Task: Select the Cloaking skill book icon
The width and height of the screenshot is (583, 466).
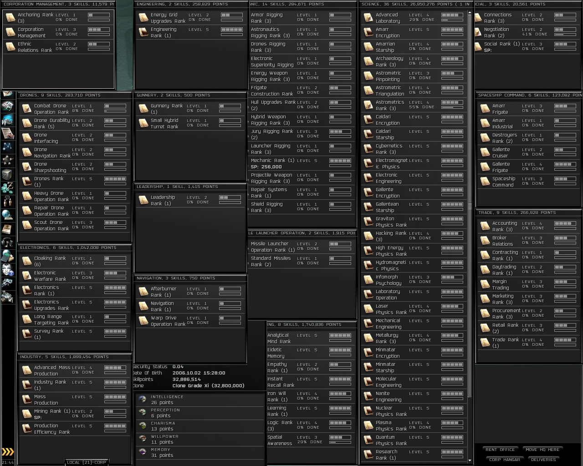Action: [x=26, y=261]
